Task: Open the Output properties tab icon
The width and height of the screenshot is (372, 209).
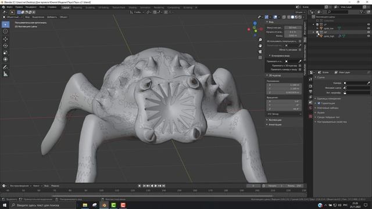Action: 310,92
